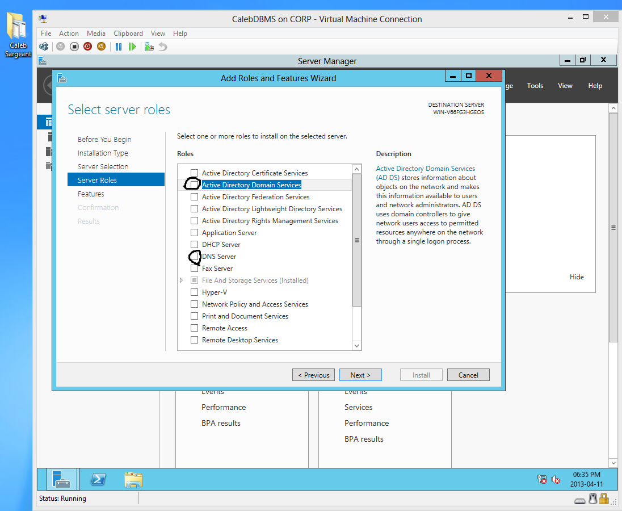Viewport: 622px width, 511px height.
Task: Tick the DHCP Server checkbox
Action: [x=194, y=244]
